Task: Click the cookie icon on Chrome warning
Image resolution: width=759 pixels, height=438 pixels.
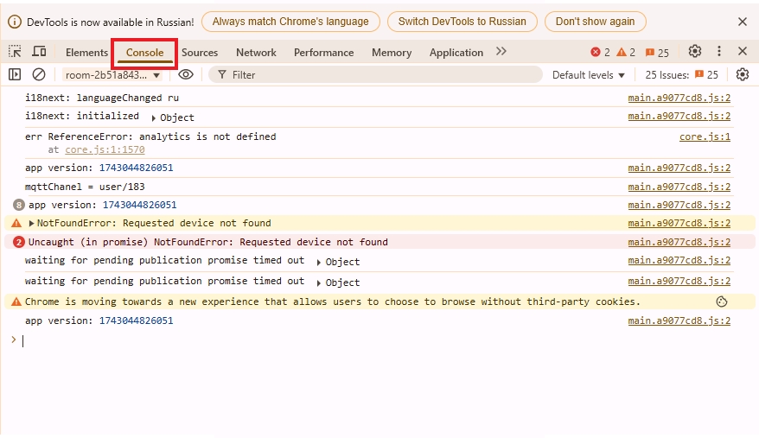Action: pyautogui.click(x=722, y=302)
